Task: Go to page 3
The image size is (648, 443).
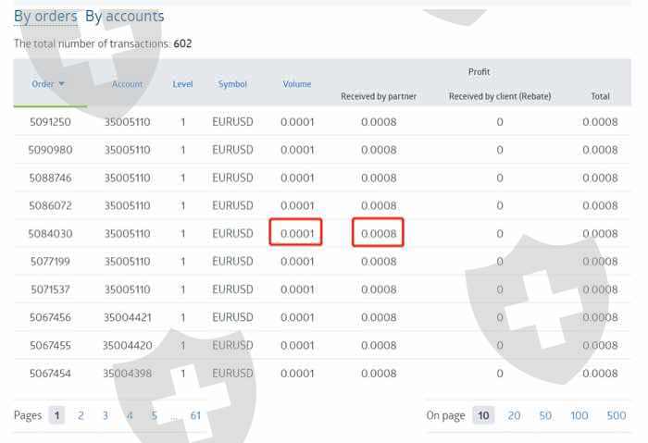Action: coord(106,415)
